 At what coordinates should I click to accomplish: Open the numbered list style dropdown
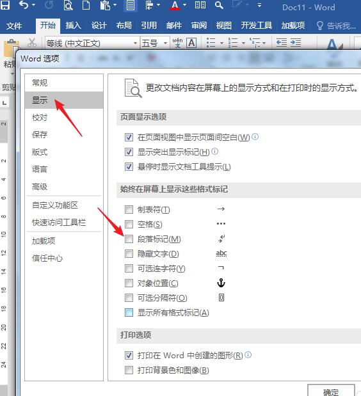(243, 44)
